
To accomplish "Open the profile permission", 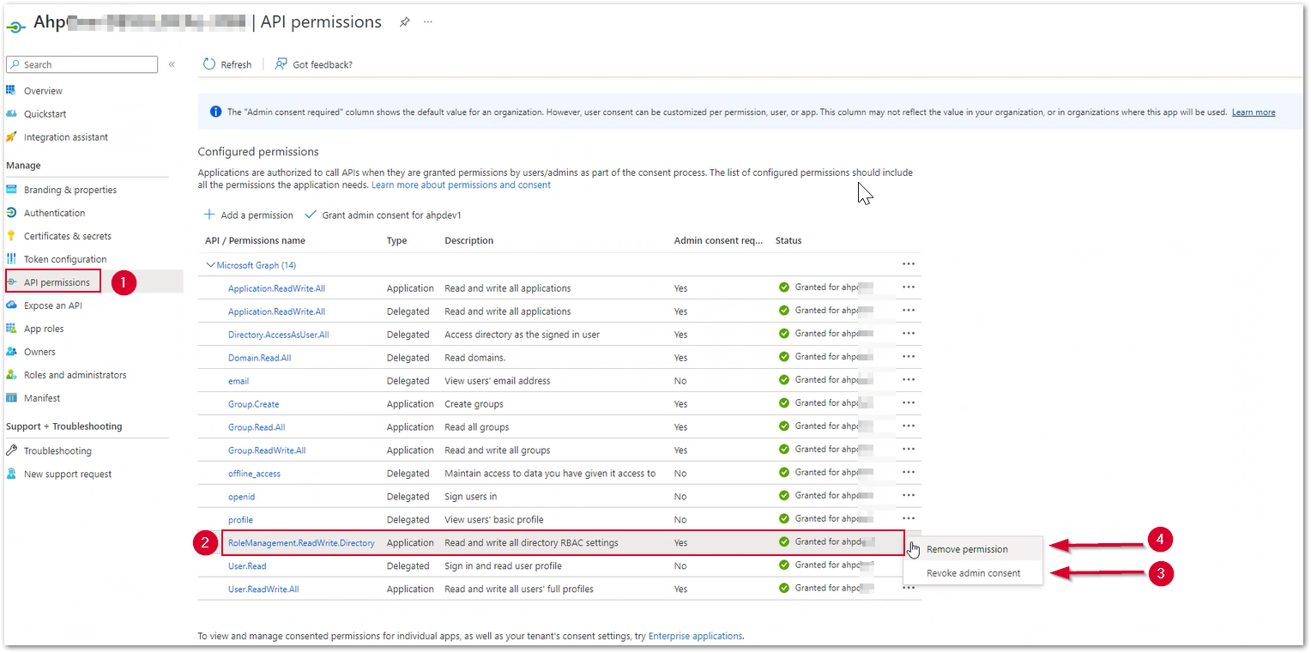I will pyautogui.click(x=240, y=520).
